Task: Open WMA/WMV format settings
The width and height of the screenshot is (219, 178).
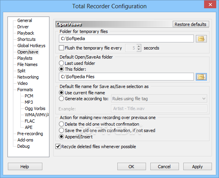Action: pyautogui.click(x=36, y=115)
